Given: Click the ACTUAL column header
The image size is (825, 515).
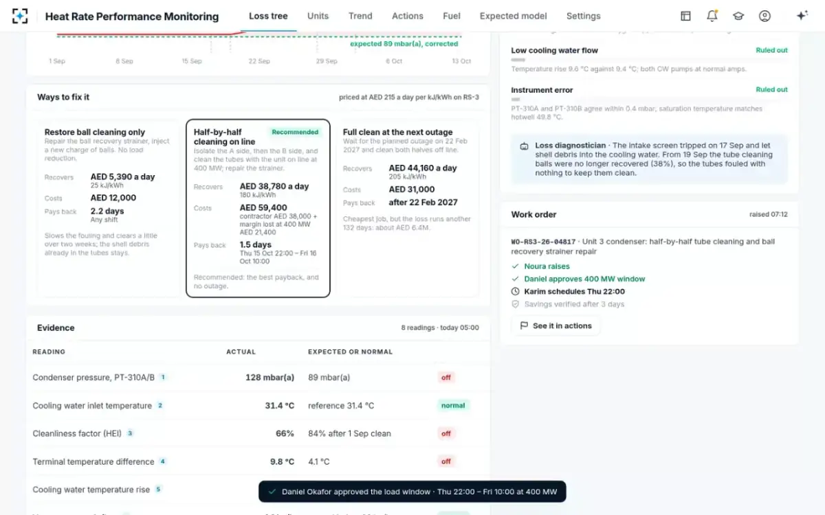Looking at the screenshot, I should coord(241,352).
